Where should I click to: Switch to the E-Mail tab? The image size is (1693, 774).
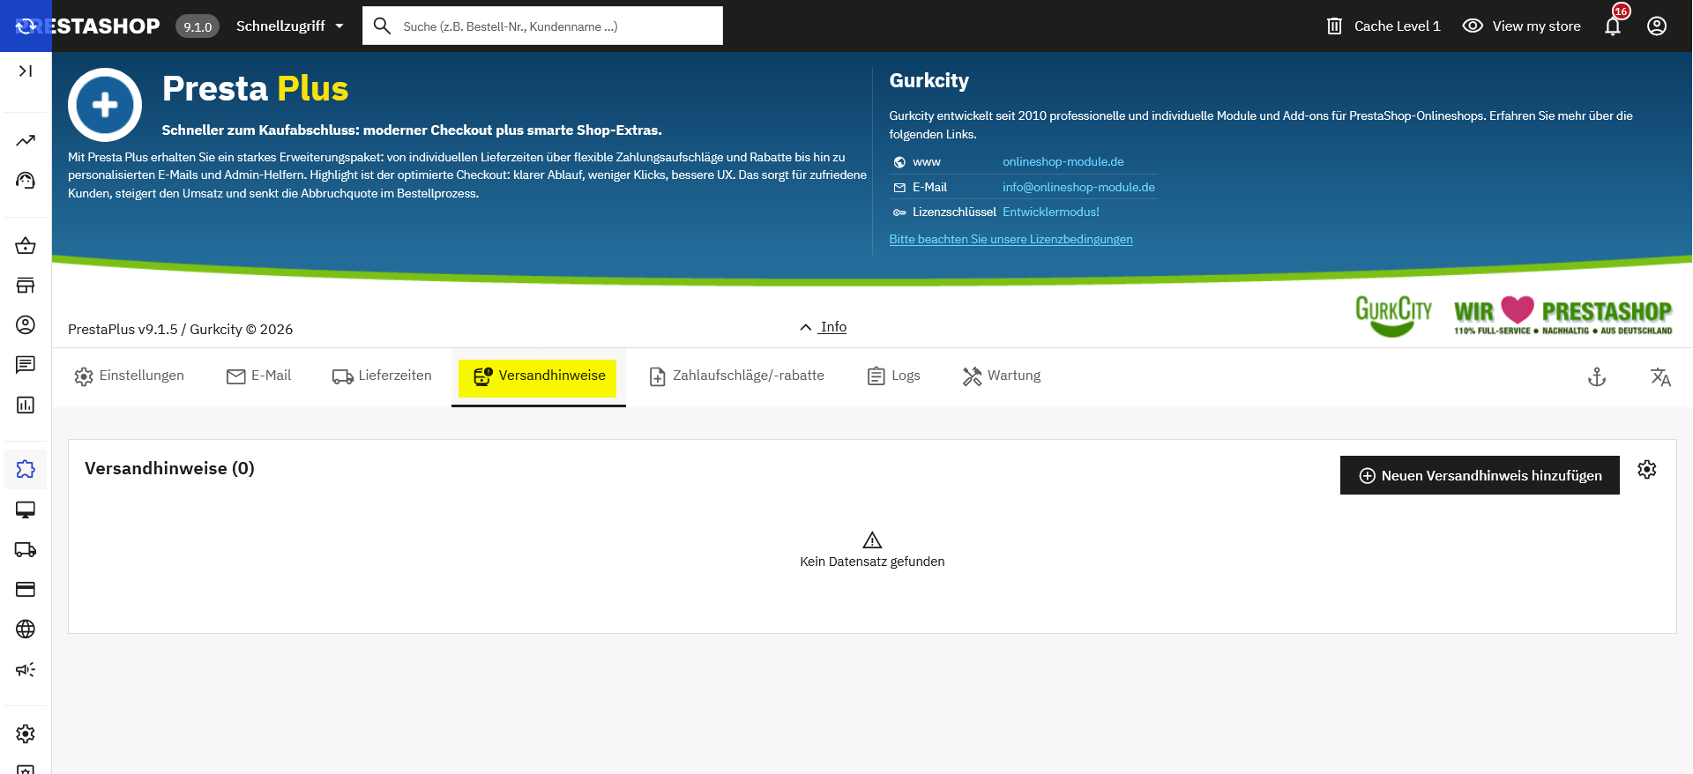(x=259, y=376)
